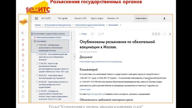Open the chat bubble sidebar icon at the bottom
The height and width of the screenshot is (108, 192).
(x=23, y=97)
